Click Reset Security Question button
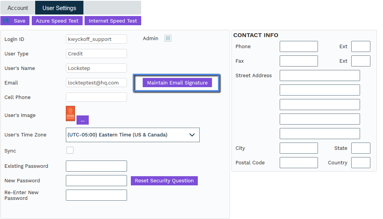This screenshot has width=383, height=219. click(x=164, y=180)
